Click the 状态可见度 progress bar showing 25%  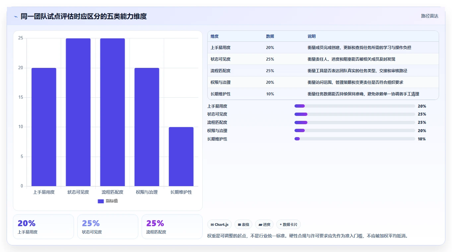pyautogui.click(x=355, y=114)
